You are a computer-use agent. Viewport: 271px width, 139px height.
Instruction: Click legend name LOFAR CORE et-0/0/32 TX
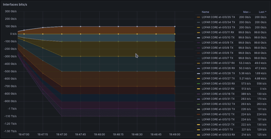pyautogui.click(x=218, y=104)
